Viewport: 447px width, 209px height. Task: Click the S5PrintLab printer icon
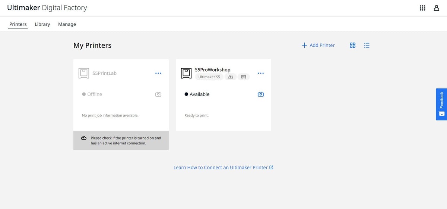(x=84, y=73)
